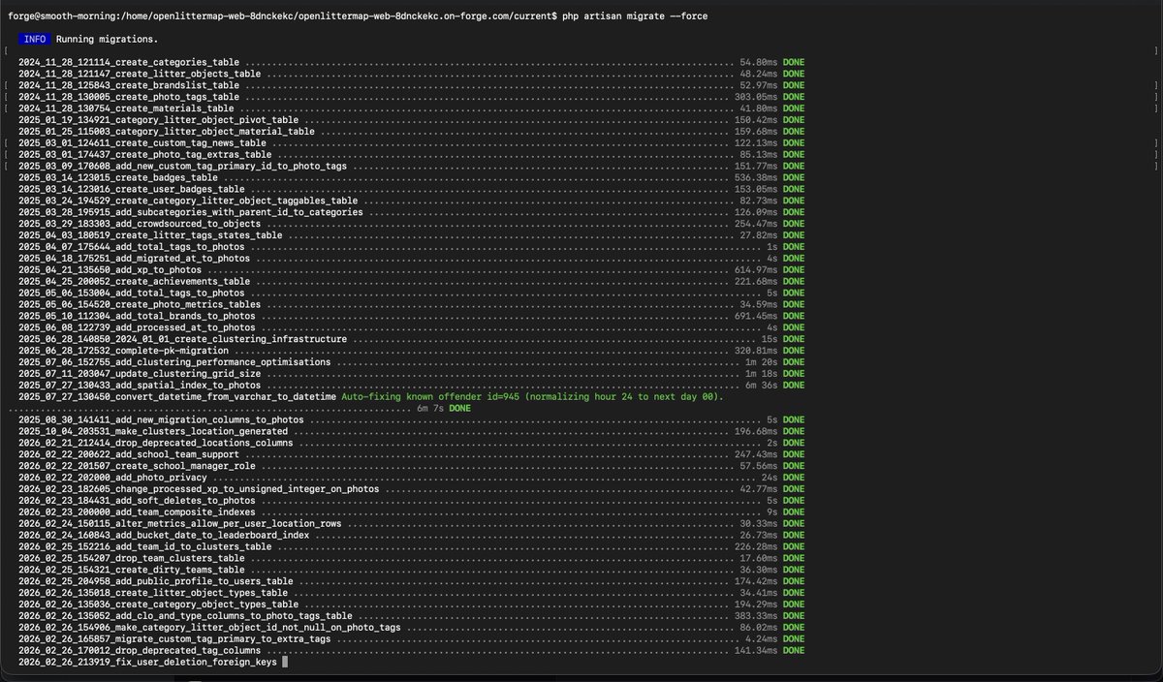Click 2026_02_23_200000_add_team_composite_indexes
The width and height of the screenshot is (1163, 682).
tap(137, 512)
